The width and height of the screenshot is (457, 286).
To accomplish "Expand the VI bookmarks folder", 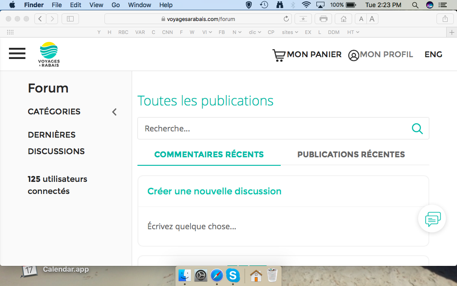I will pos(207,32).
